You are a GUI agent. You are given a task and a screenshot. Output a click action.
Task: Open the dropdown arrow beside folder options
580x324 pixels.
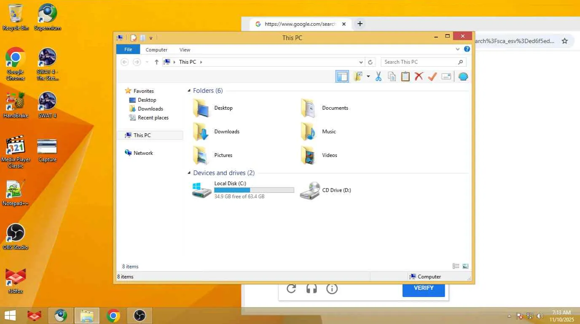pos(368,76)
